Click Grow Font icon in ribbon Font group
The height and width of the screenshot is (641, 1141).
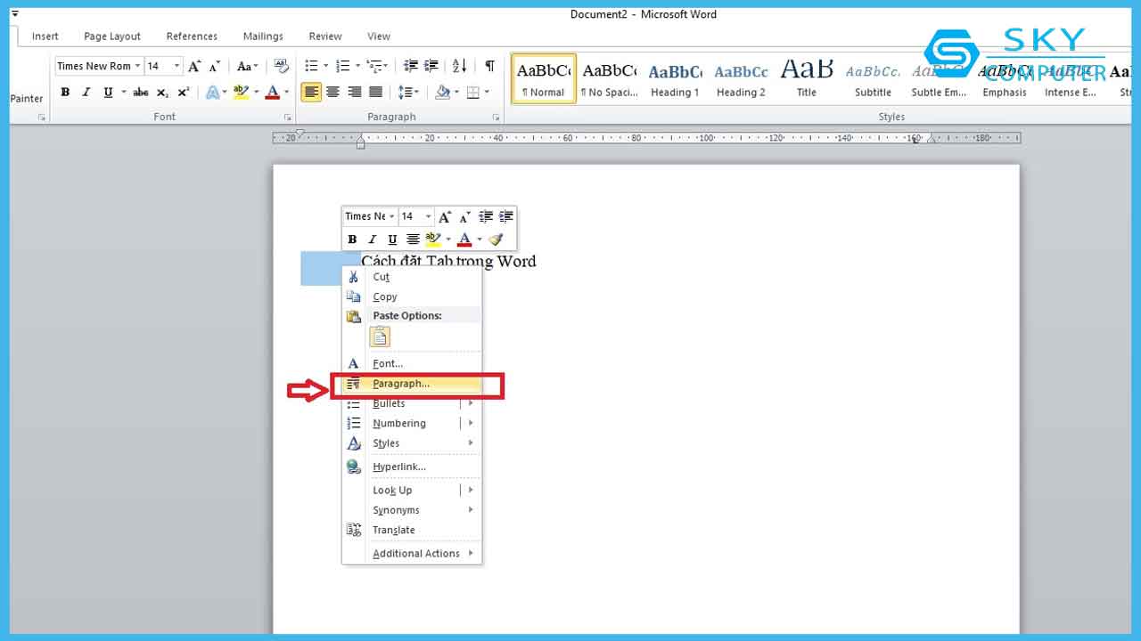pyautogui.click(x=194, y=66)
